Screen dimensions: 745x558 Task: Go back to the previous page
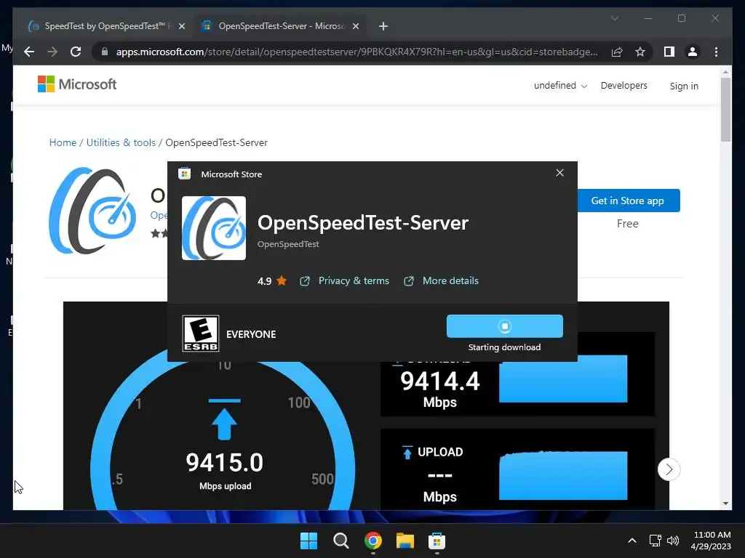[29, 52]
